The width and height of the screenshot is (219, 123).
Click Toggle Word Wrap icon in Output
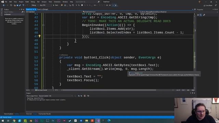tap(88, 96)
